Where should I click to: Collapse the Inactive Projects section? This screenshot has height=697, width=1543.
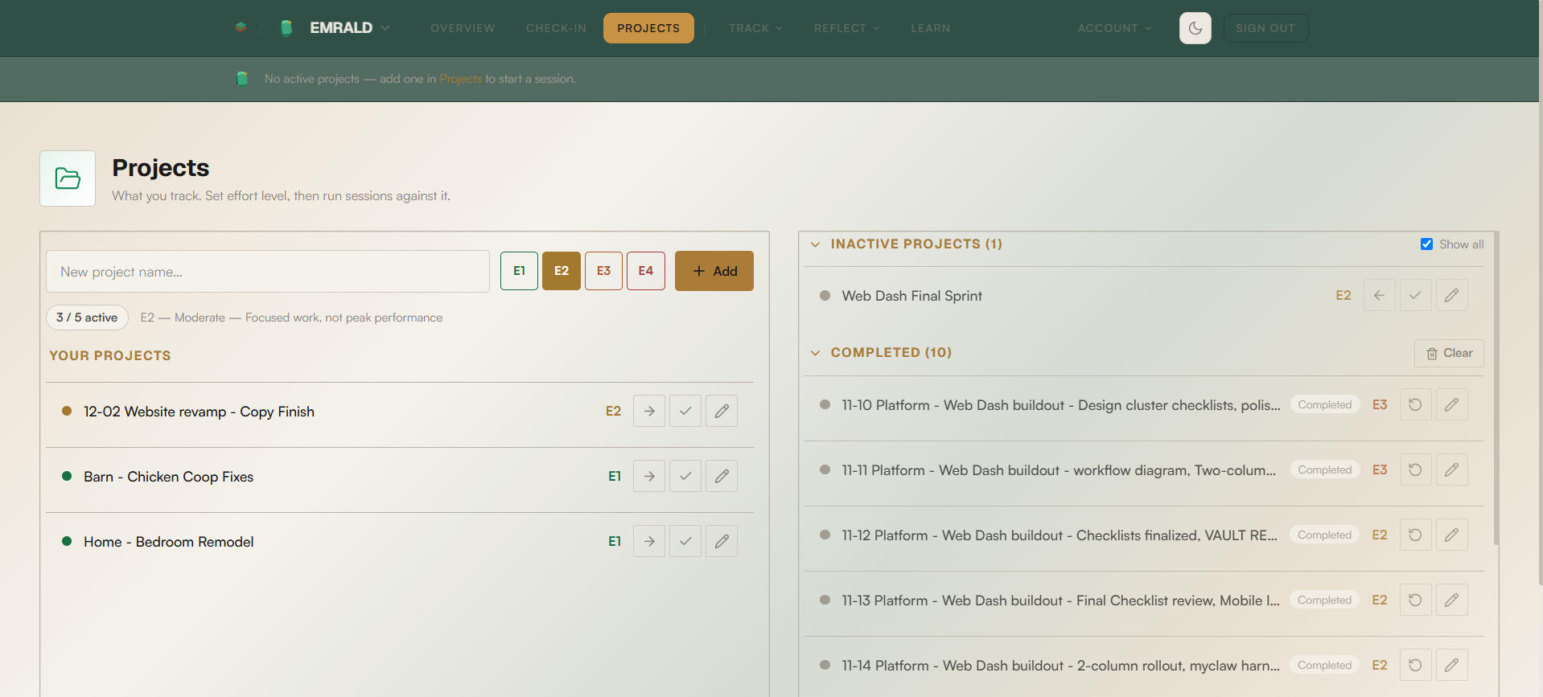815,244
